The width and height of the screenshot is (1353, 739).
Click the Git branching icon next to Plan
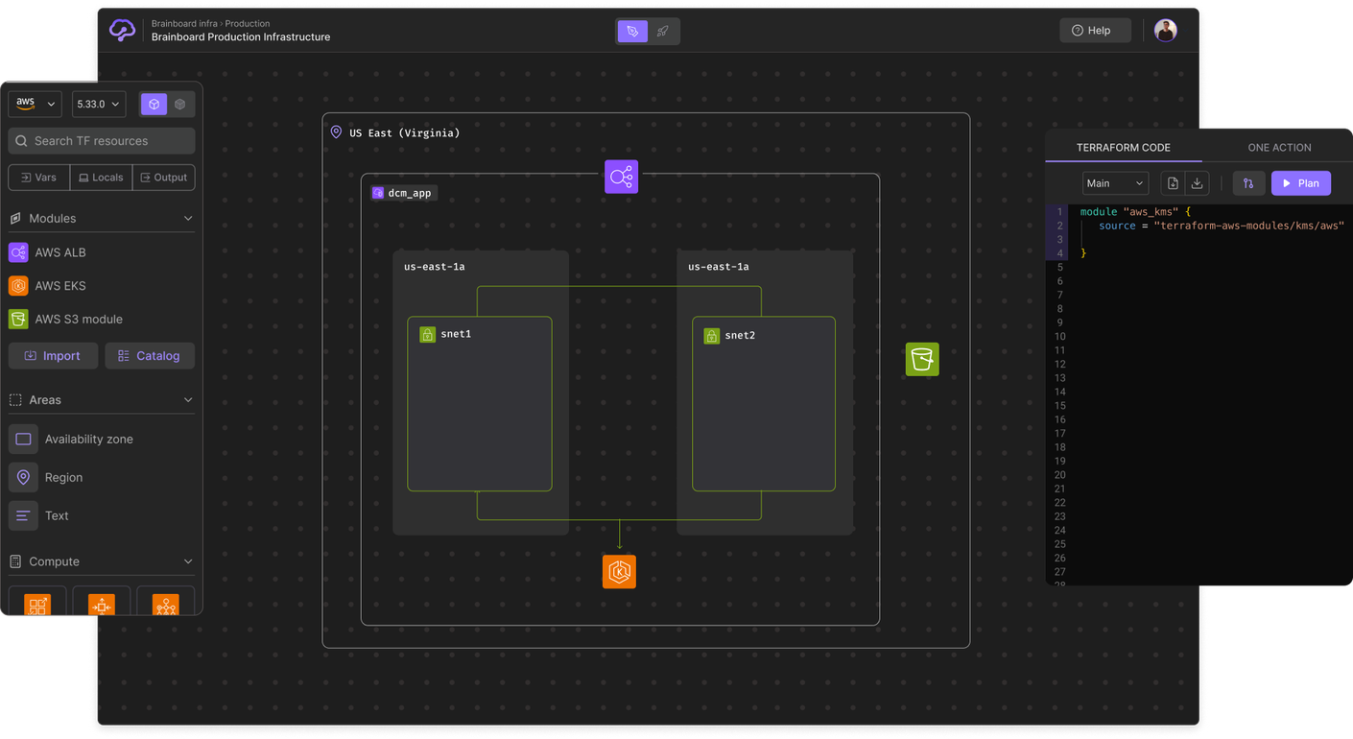[x=1248, y=182]
